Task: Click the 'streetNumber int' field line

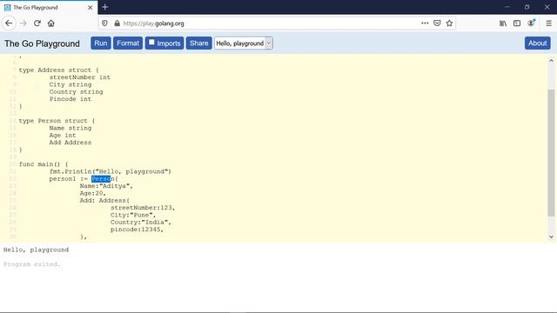Action: click(x=80, y=77)
